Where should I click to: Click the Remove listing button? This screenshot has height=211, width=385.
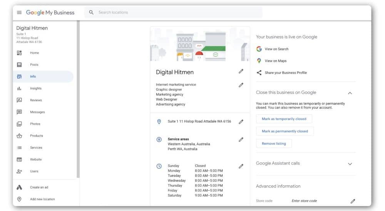click(x=274, y=144)
